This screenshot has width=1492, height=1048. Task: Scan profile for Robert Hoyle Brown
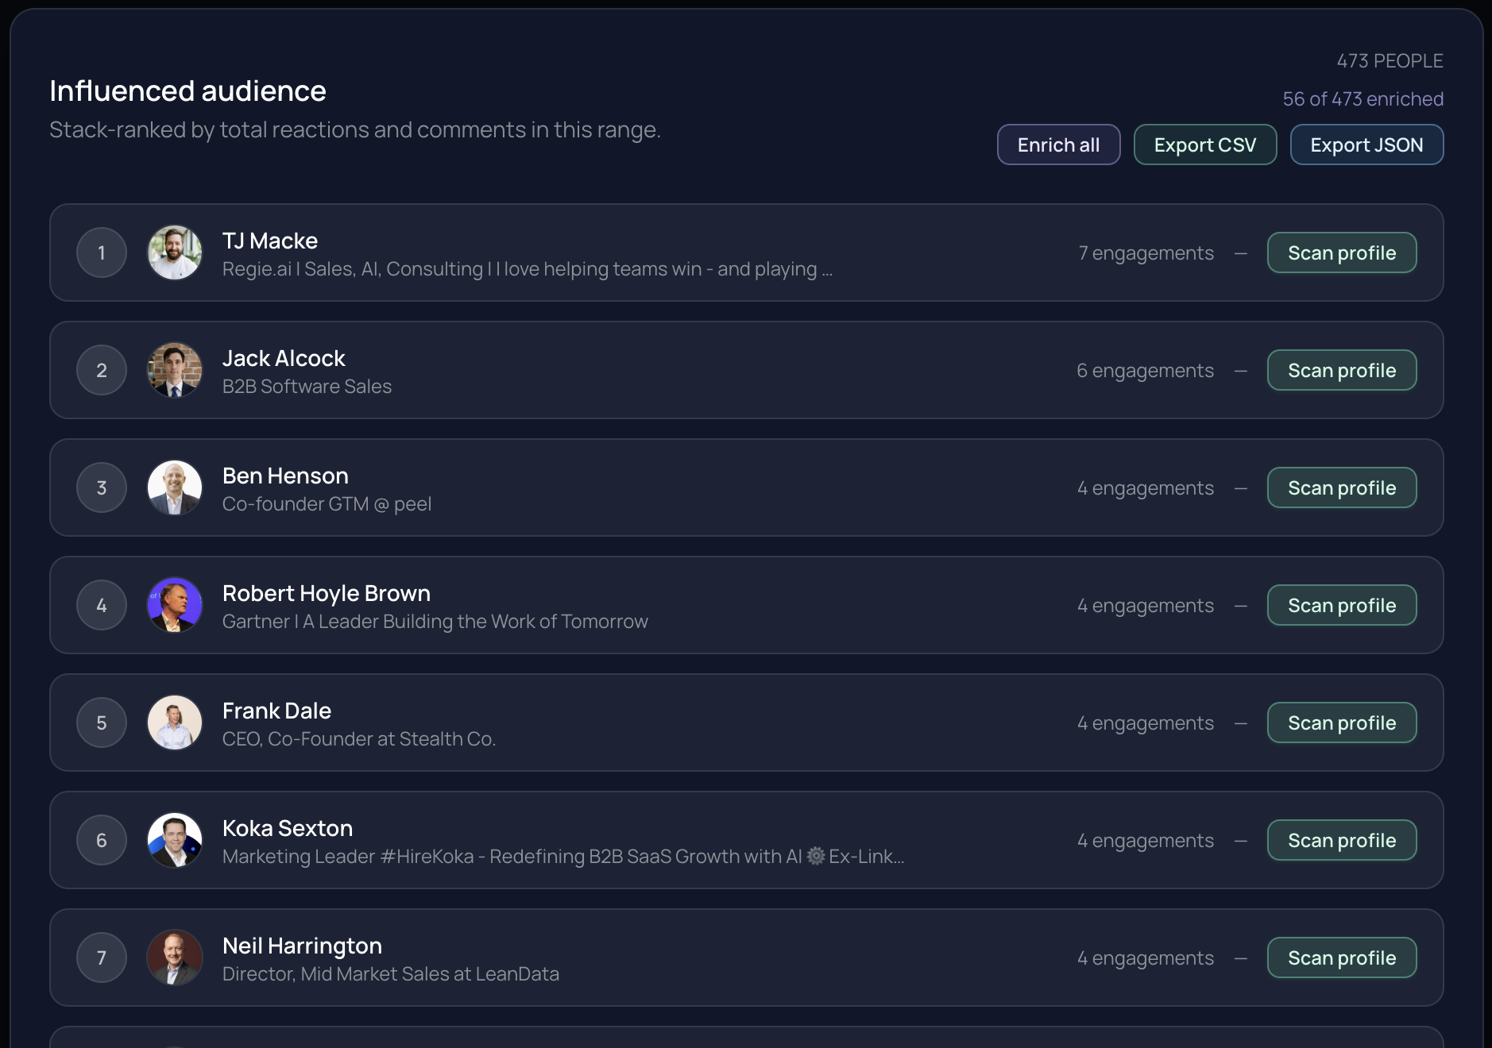[1342, 605]
